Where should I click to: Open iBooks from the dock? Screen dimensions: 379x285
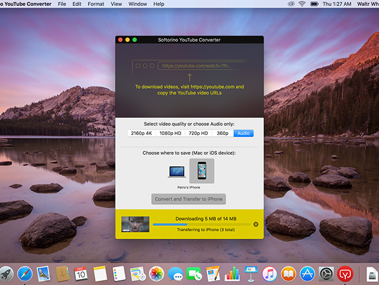pyautogui.click(x=288, y=274)
